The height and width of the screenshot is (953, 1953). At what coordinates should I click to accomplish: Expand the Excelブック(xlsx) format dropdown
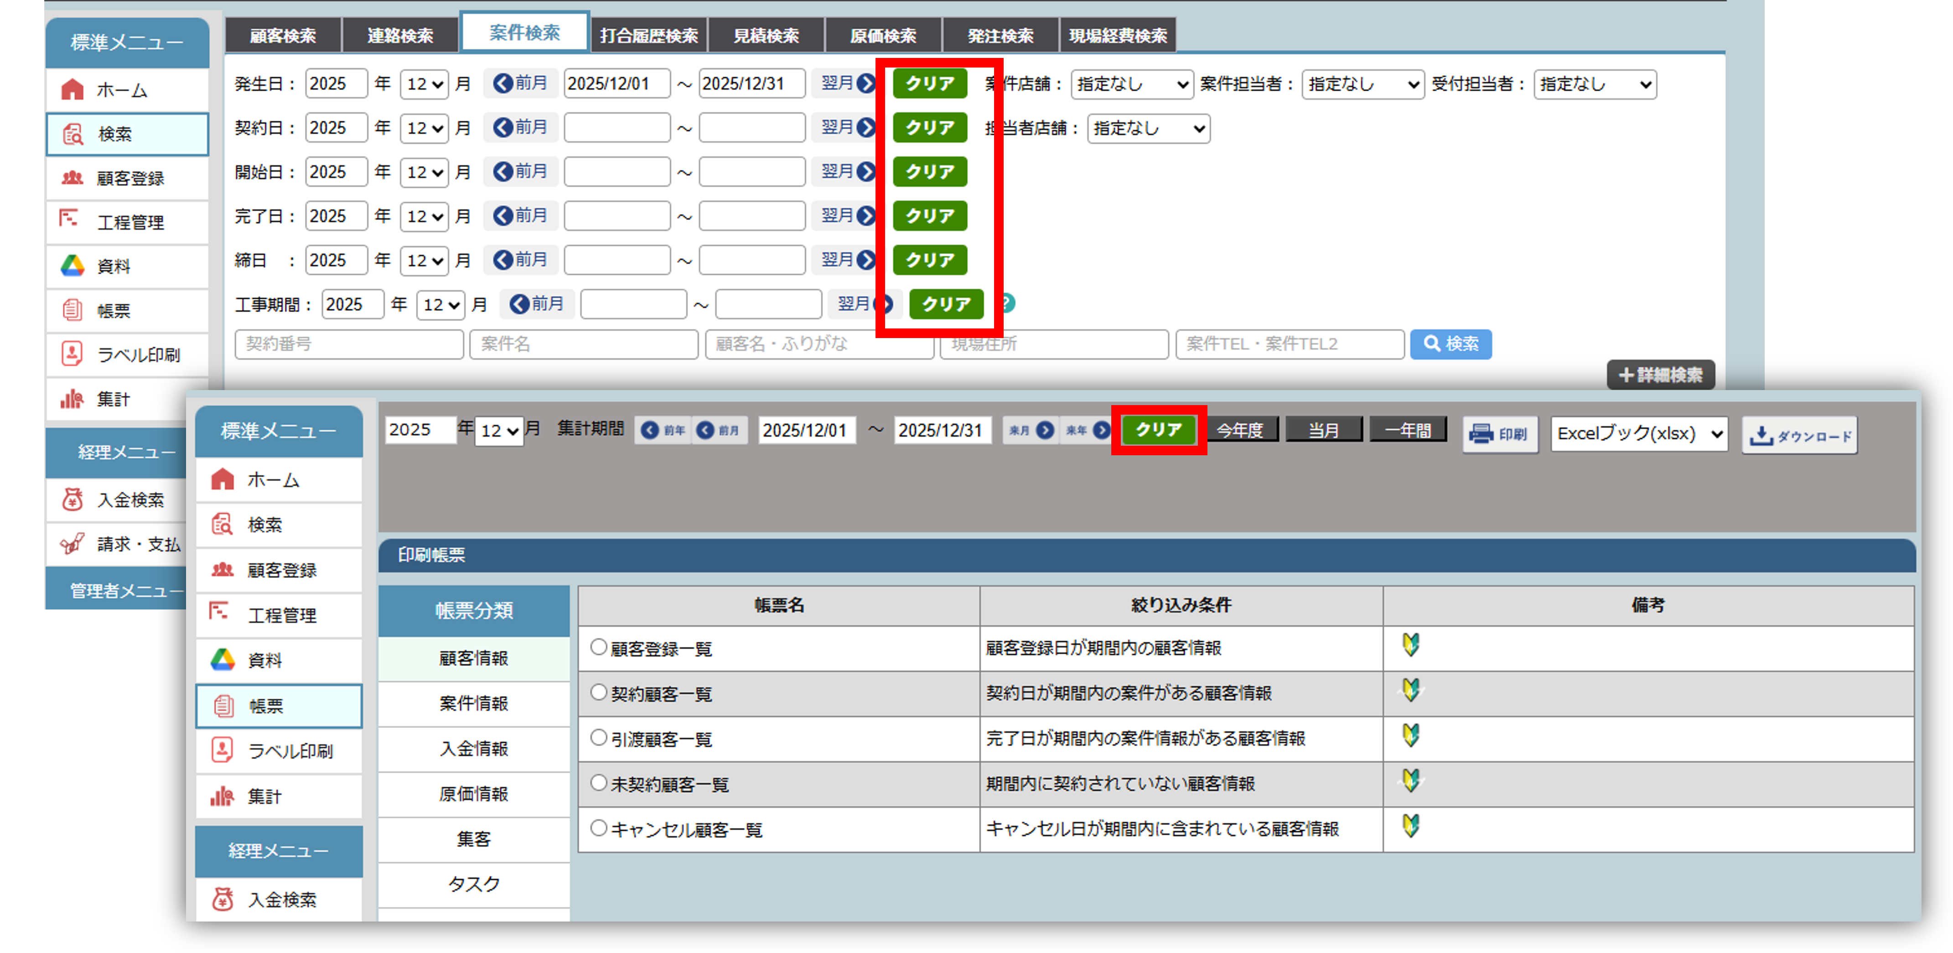click(1638, 434)
